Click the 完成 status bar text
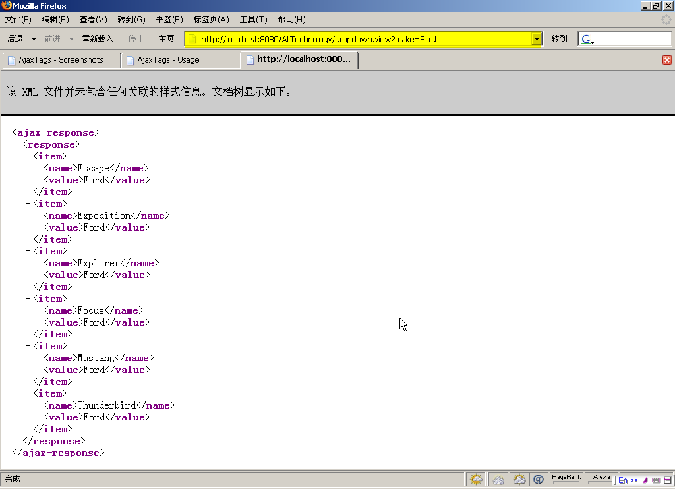675x489 pixels. point(13,479)
